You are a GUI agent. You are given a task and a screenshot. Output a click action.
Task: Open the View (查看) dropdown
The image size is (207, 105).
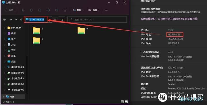(94, 10)
